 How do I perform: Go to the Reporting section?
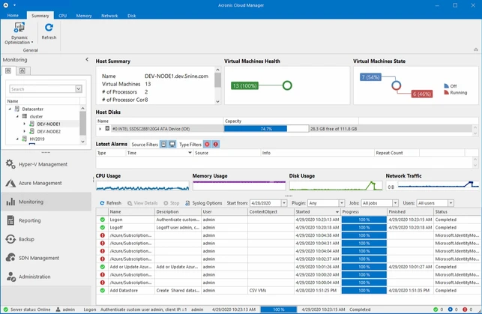coord(46,220)
